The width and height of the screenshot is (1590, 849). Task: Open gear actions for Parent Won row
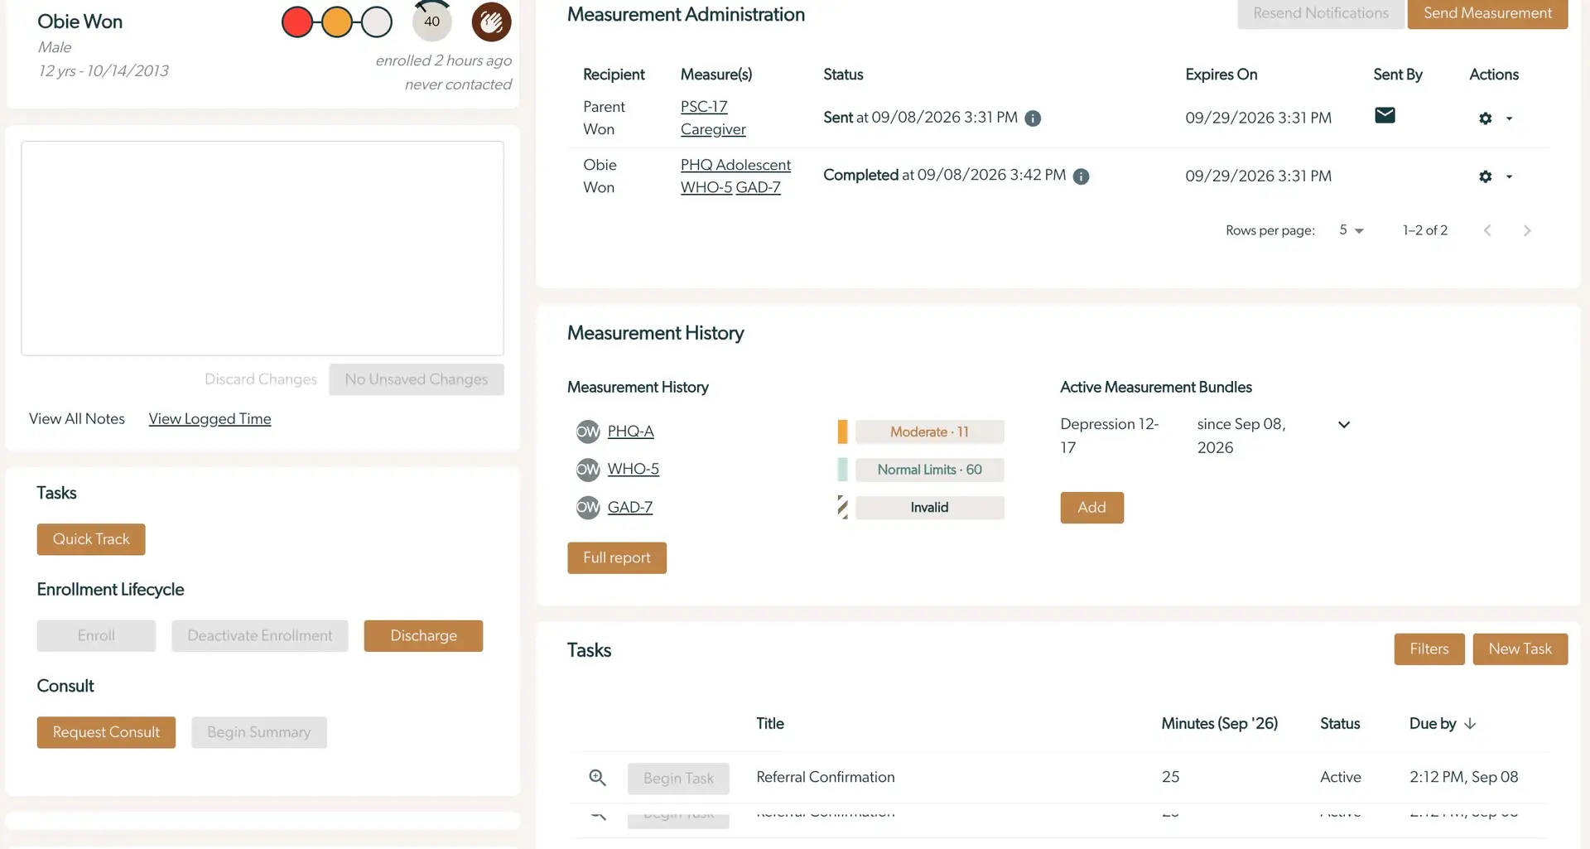point(1486,118)
